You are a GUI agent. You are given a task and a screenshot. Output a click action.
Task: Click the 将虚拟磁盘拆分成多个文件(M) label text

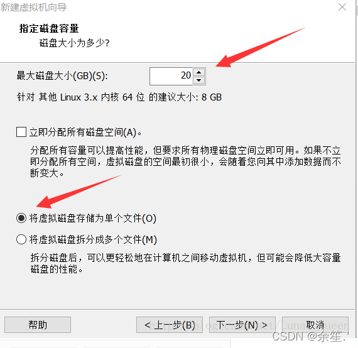[x=93, y=240]
